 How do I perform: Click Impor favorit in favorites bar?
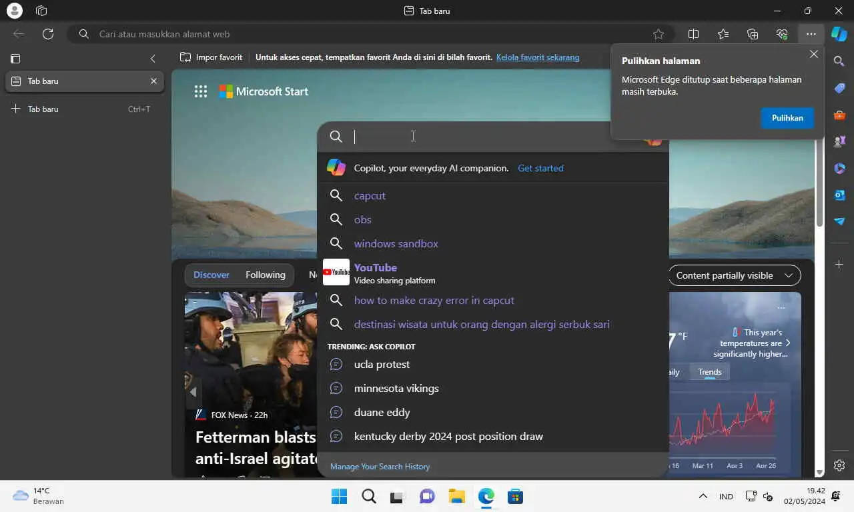211,57
